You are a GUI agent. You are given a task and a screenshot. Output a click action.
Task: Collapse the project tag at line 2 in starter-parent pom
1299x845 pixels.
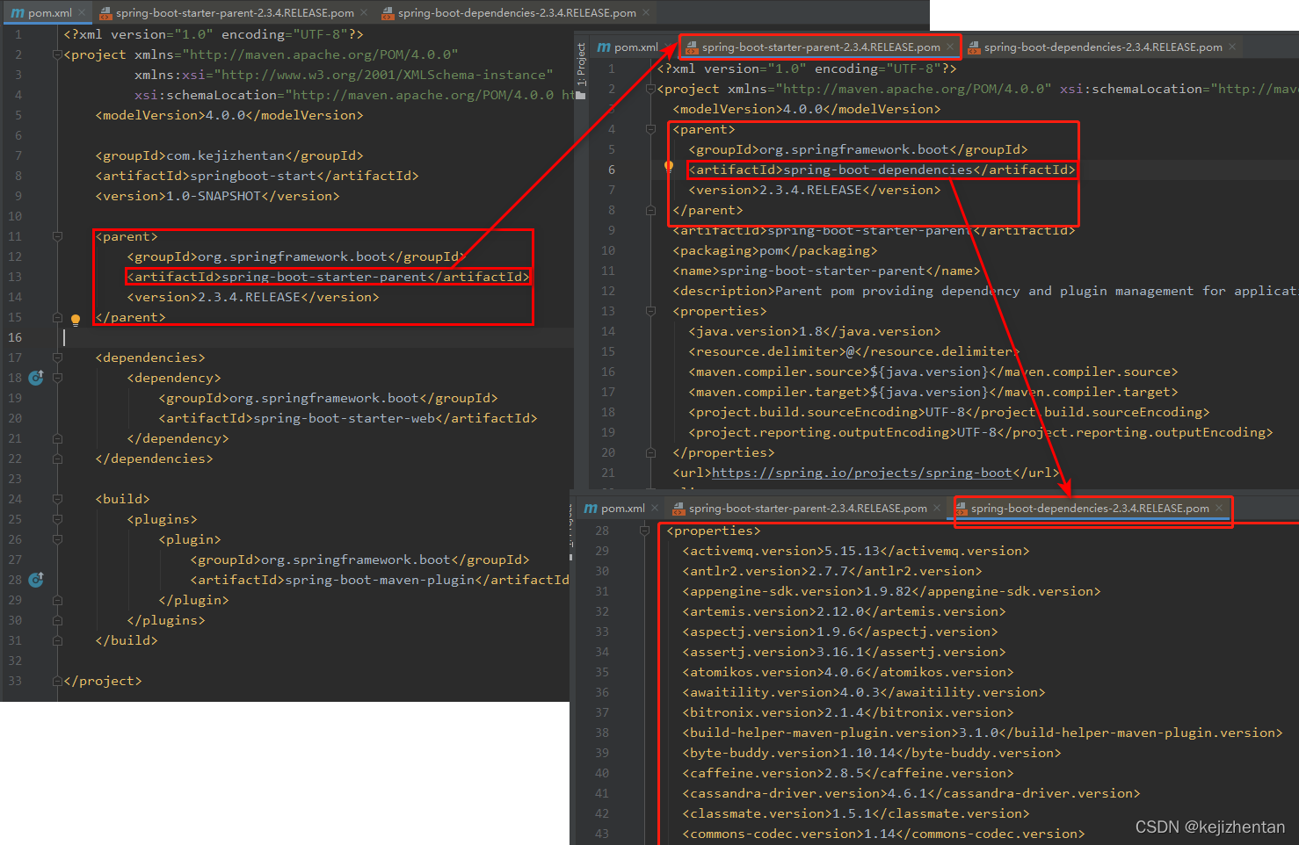click(x=651, y=89)
